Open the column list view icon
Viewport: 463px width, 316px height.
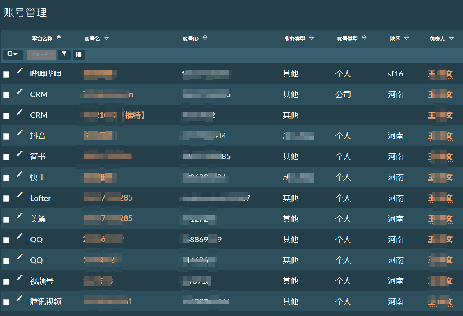pos(79,55)
